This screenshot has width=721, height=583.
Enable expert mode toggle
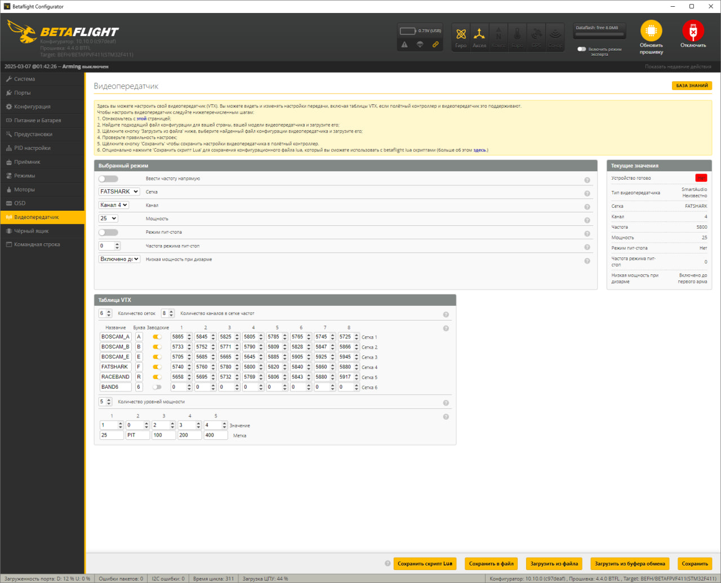581,49
